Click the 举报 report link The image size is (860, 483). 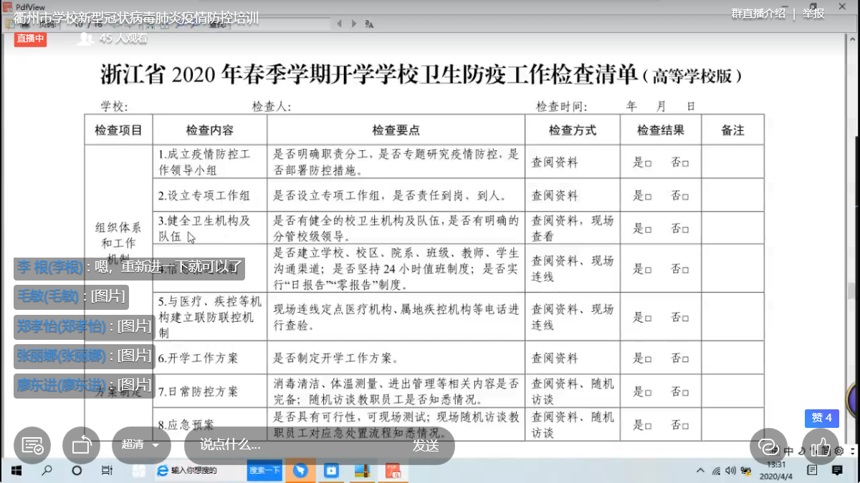pos(813,14)
